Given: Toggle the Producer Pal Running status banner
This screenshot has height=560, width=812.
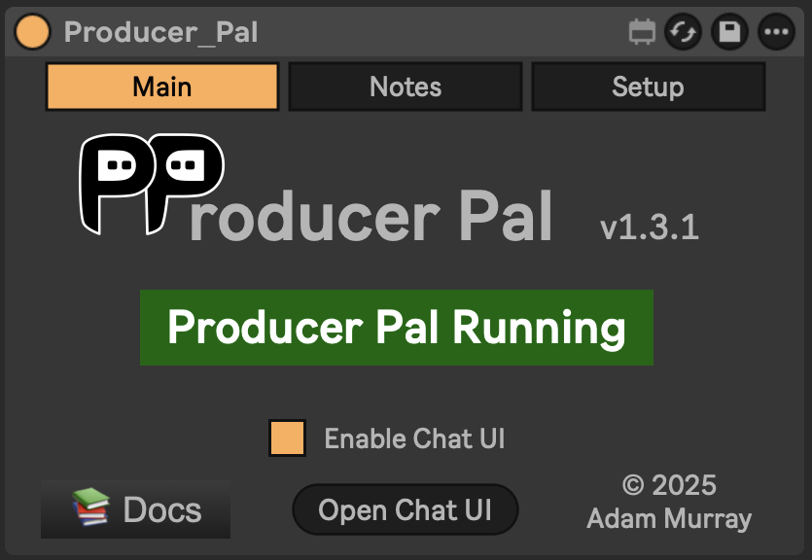Looking at the screenshot, I should (395, 328).
